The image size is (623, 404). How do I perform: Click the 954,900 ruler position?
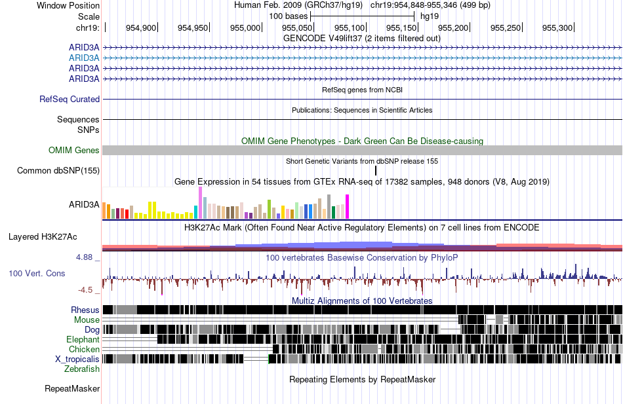[x=141, y=28]
